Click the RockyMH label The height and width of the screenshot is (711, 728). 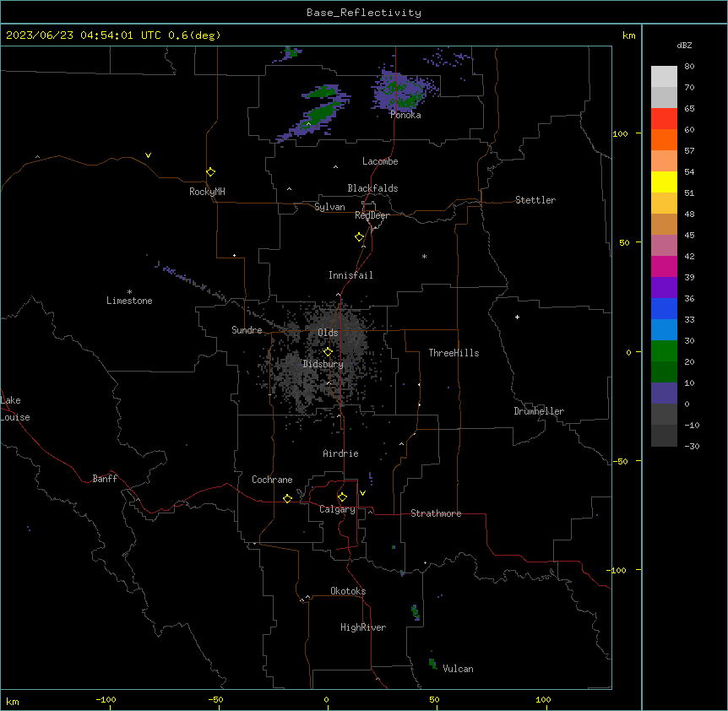pos(207,192)
